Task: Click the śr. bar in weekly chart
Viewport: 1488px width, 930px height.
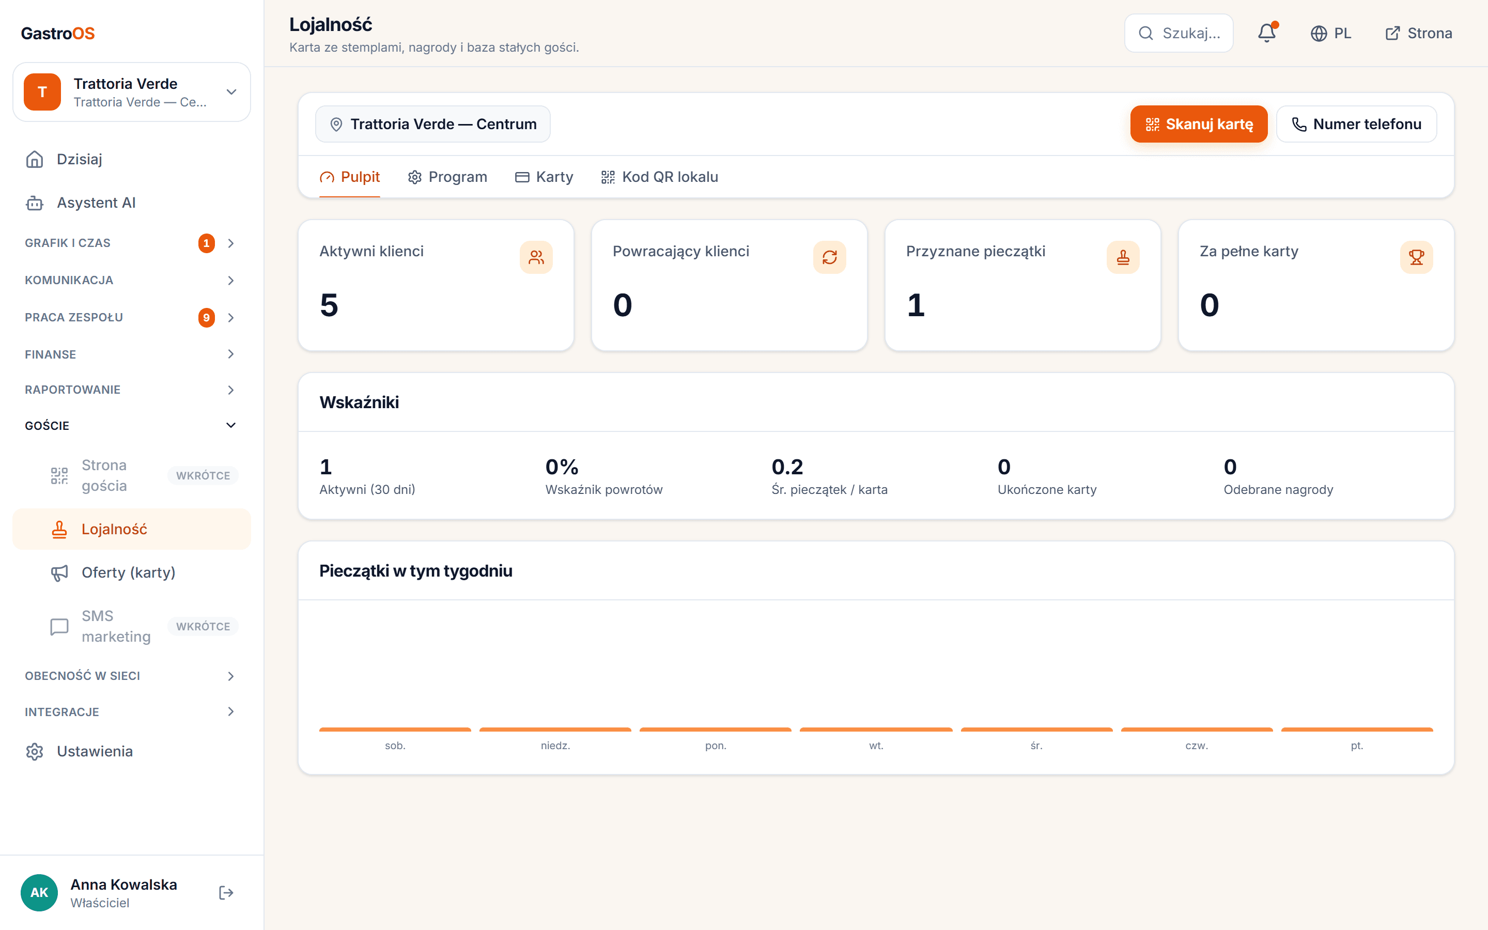Action: [1036, 730]
